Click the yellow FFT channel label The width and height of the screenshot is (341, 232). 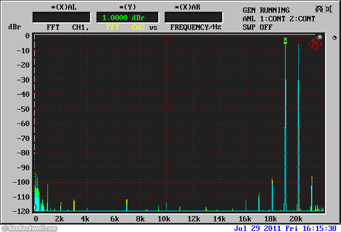113,27
